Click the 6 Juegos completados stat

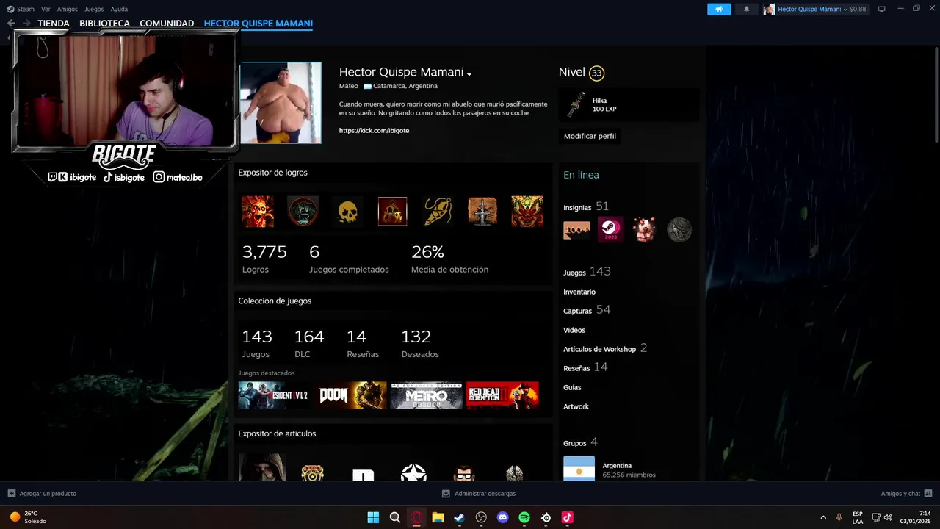click(x=349, y=259)
